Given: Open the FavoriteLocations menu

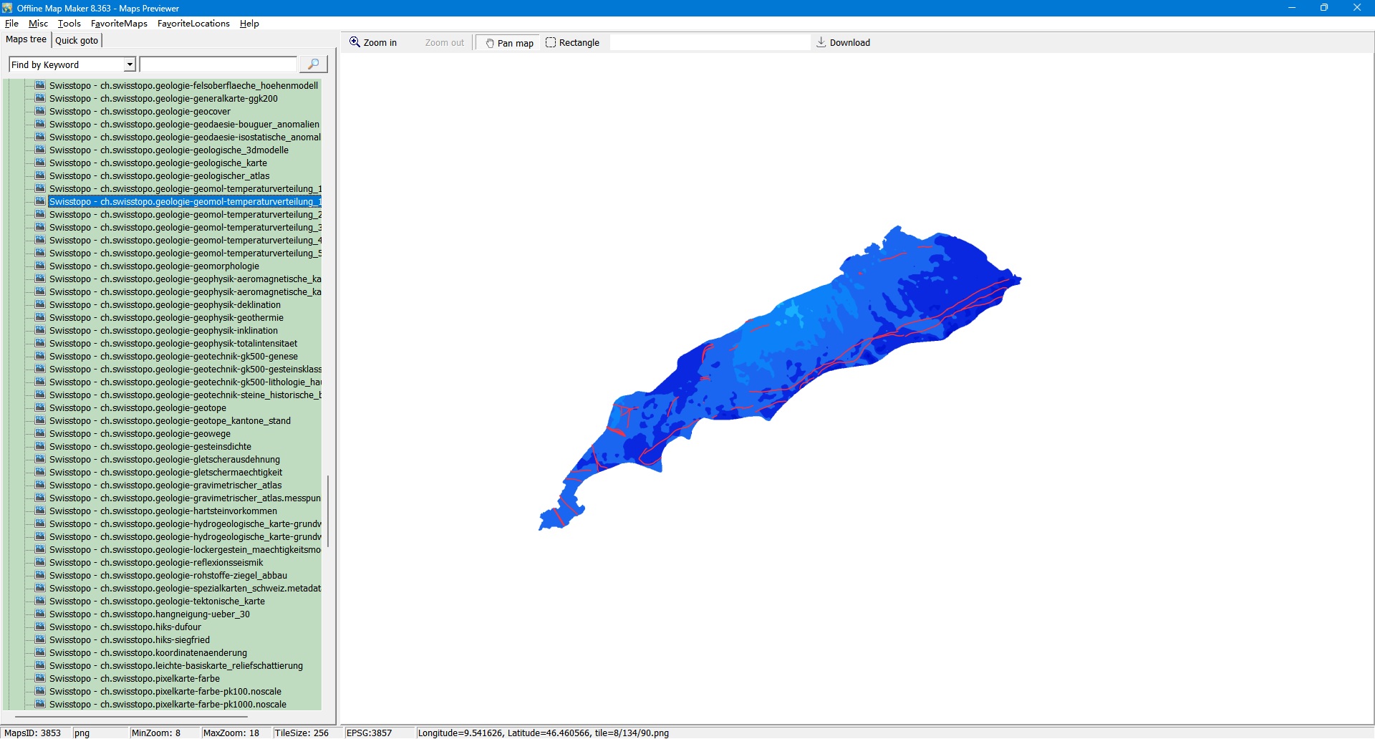Looking at the screenshot, I should (193, 24).
